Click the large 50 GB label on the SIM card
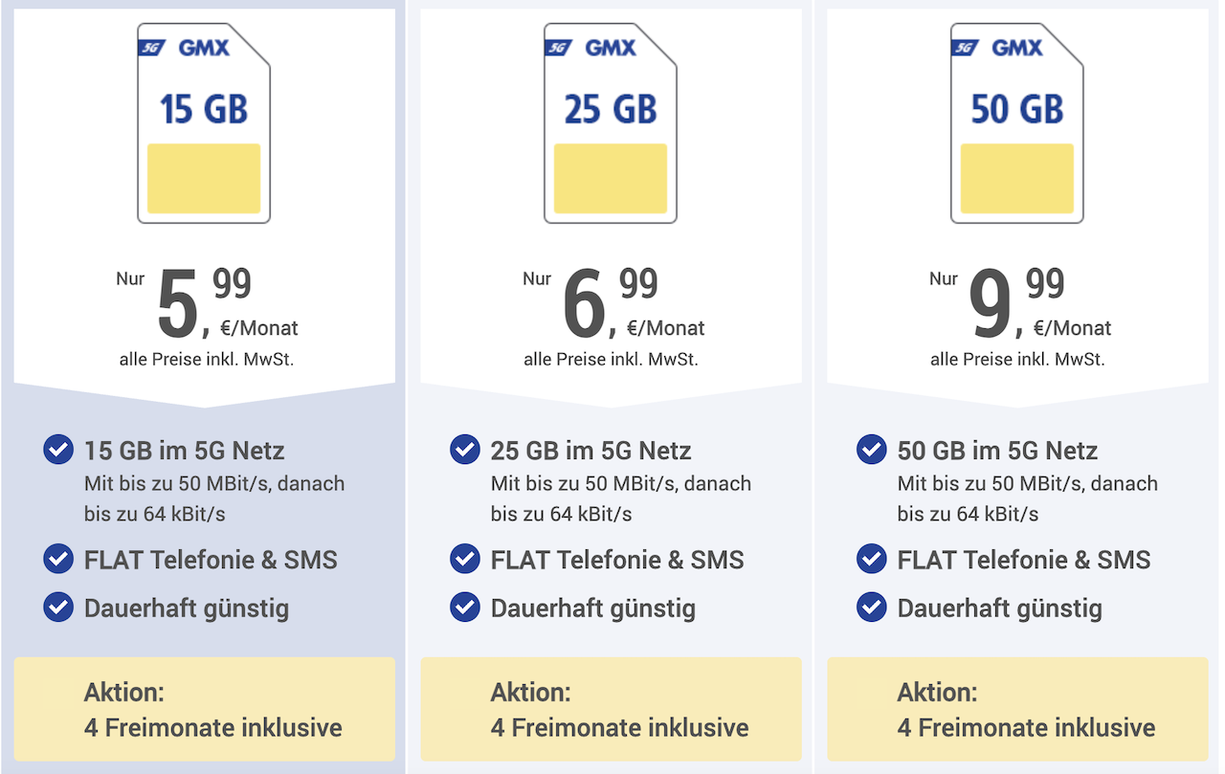The width and height of the screenshot is (1225, 774). tap(1016, 110)
